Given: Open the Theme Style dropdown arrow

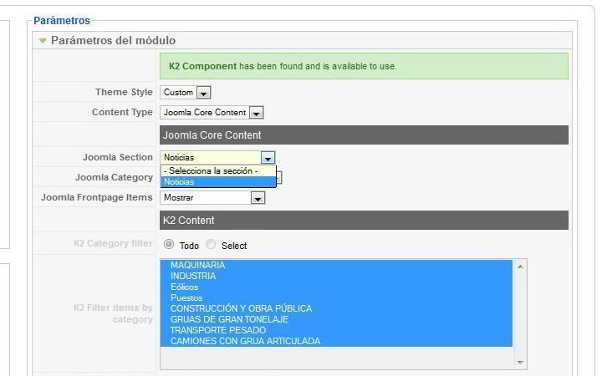Looking at the screenshot, I should pos(203,93).
